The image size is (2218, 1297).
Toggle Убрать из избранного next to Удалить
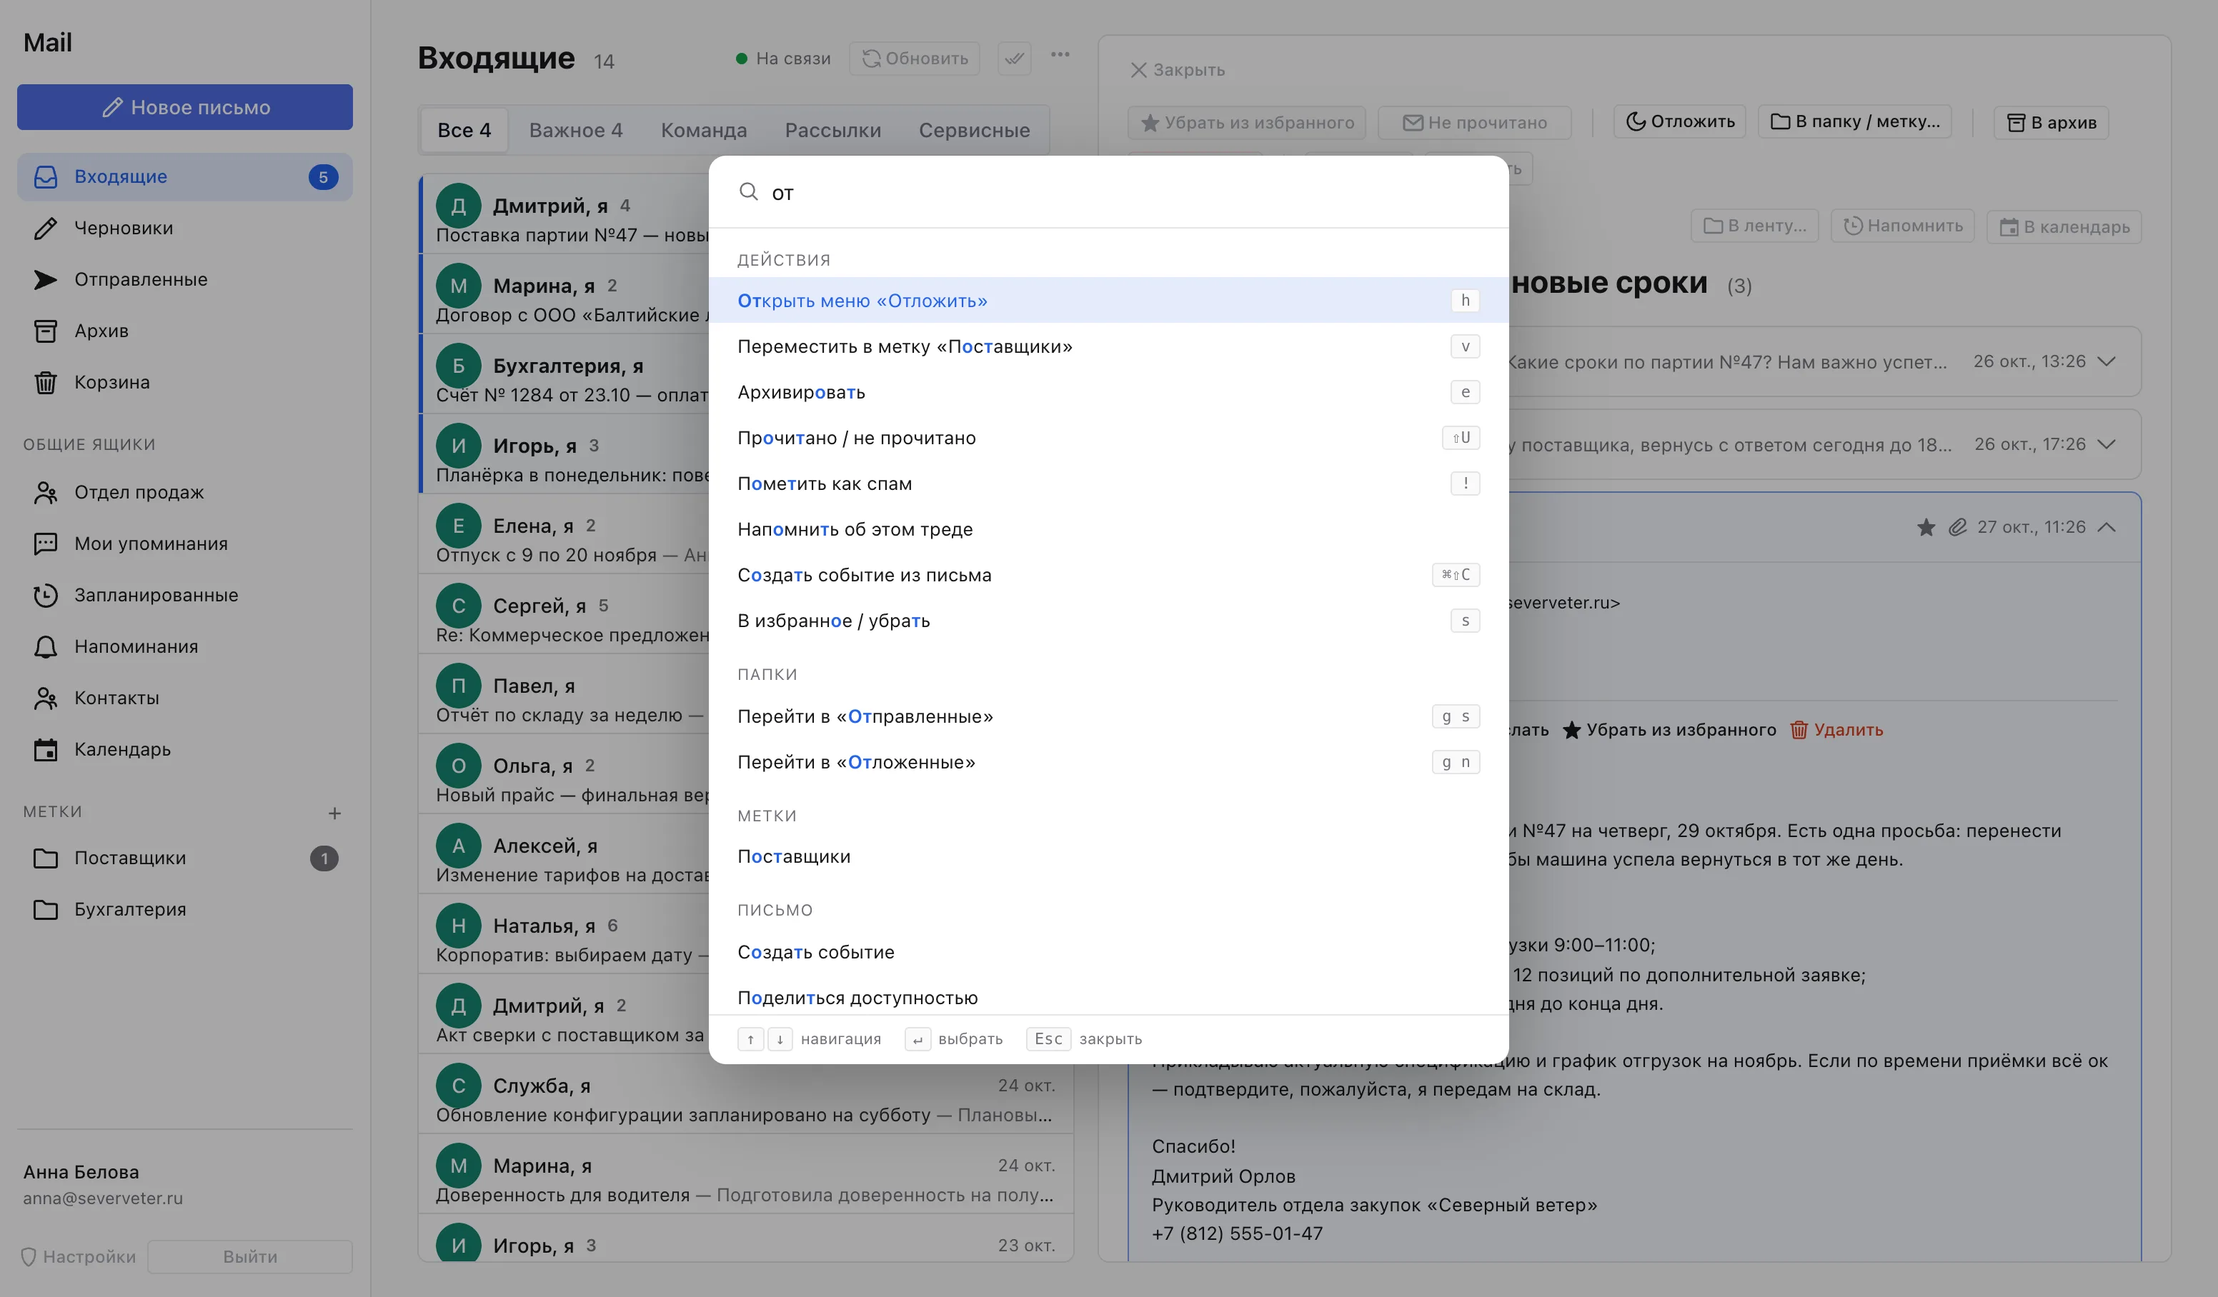click(x=1670, y=729)
